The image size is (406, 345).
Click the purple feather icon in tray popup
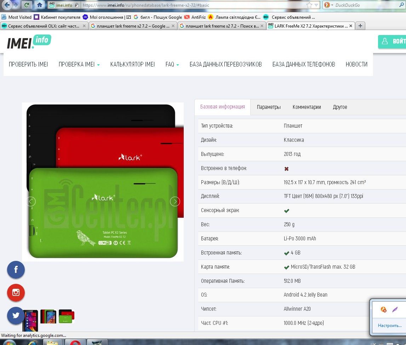click(395, 309)
